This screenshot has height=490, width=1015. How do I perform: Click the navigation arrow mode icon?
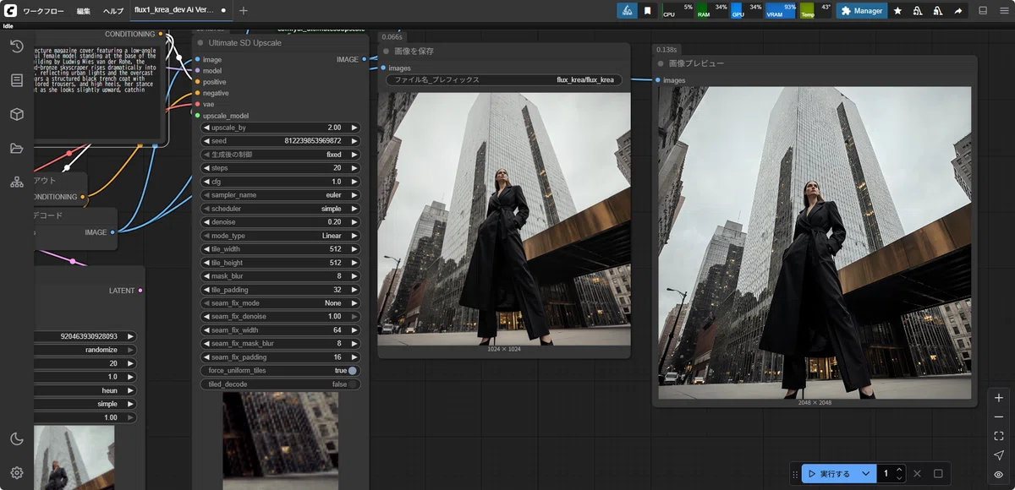point(999,455)
